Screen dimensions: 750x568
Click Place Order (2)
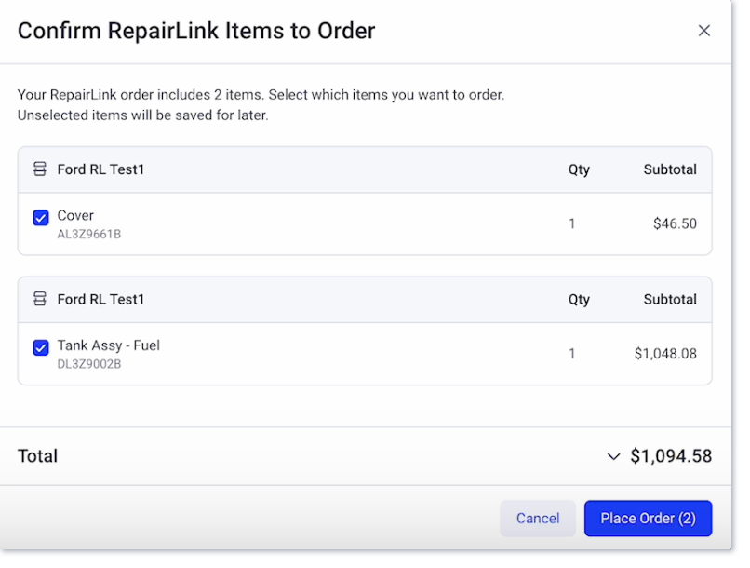click(648, 519)
